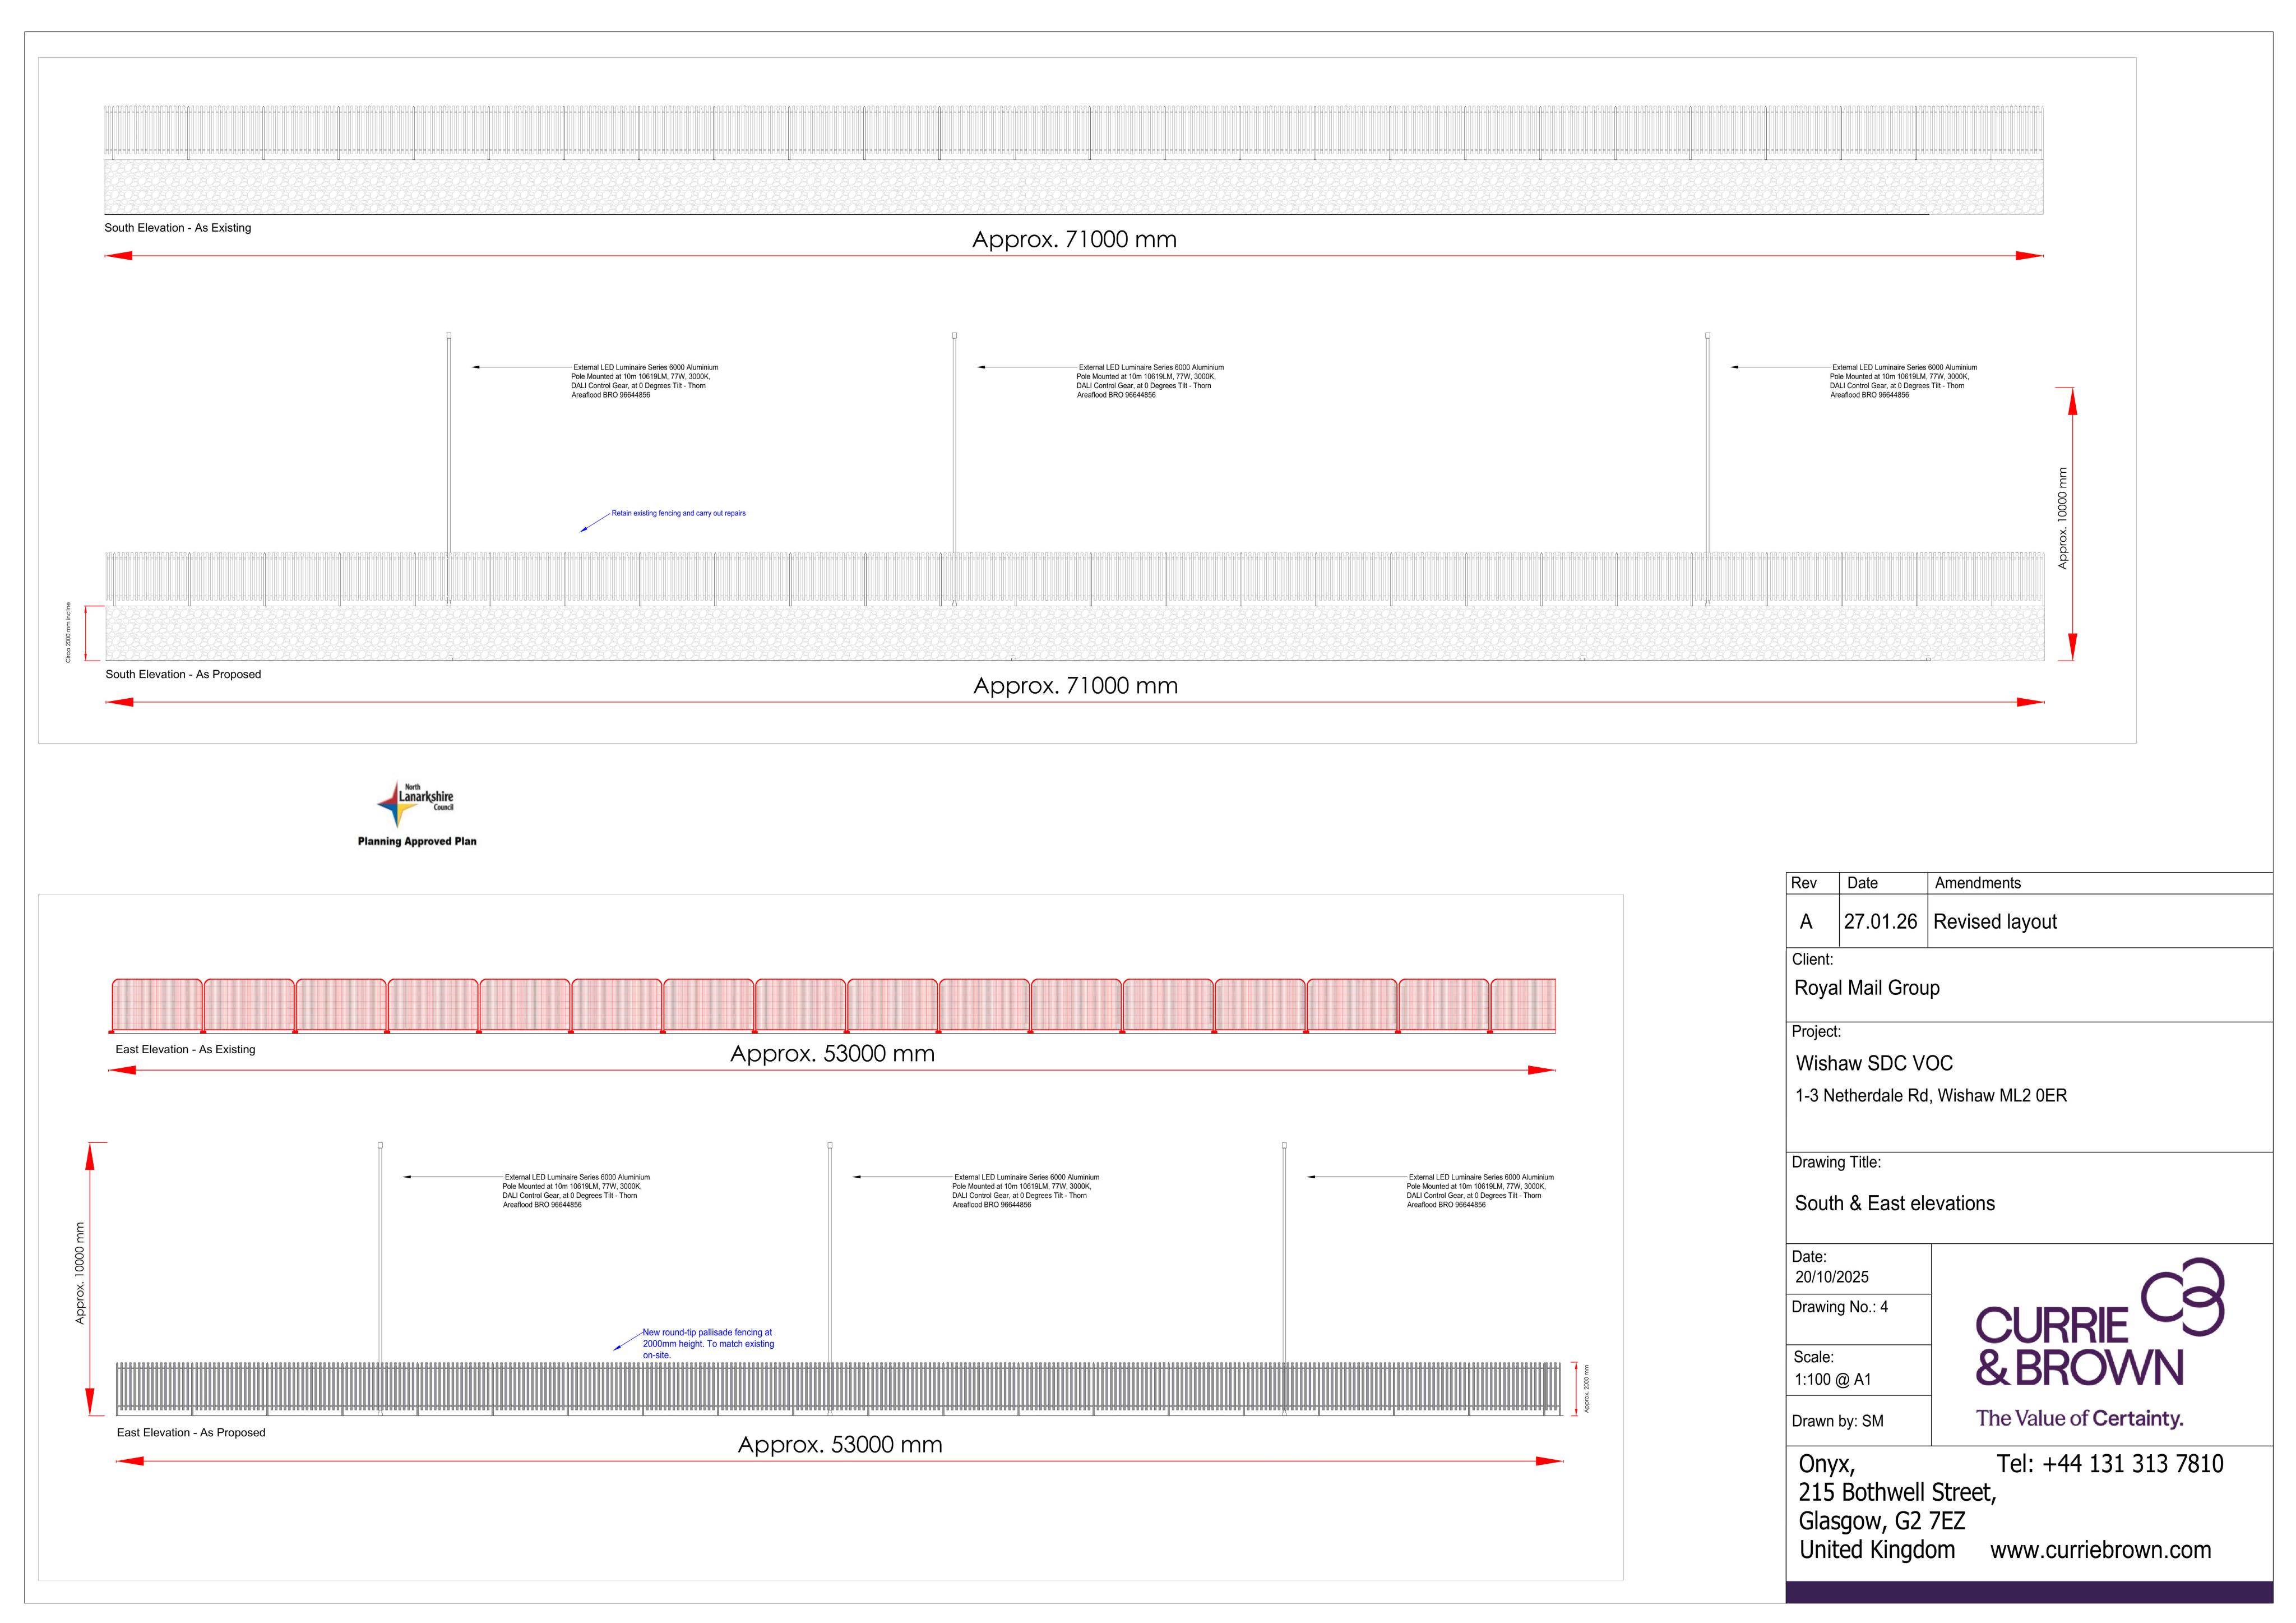Click the scale value 1:100 @ A1

pyautogui.click(x=1833, y=1380)
